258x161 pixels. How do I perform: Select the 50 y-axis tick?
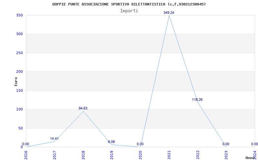pyautogui.click(x=20, y=128)
